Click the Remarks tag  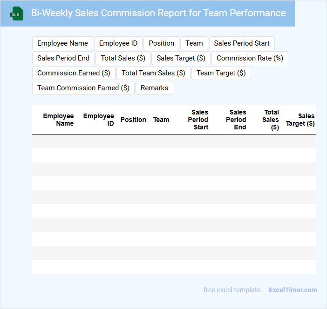click(x=154, y=88)
